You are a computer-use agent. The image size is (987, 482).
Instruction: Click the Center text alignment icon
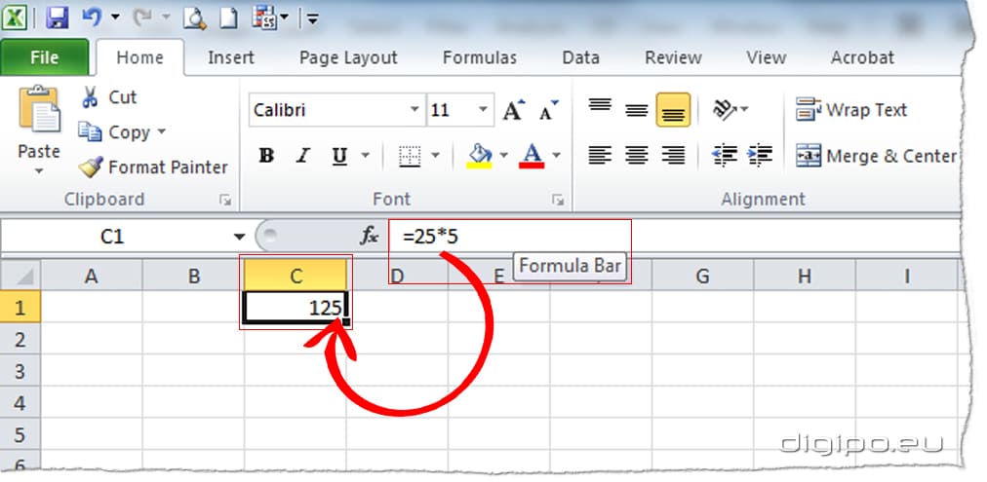pos(637,155)
